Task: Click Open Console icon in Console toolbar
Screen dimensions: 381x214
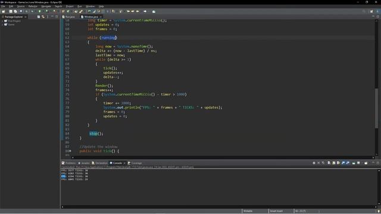Action: pos(366,163)
